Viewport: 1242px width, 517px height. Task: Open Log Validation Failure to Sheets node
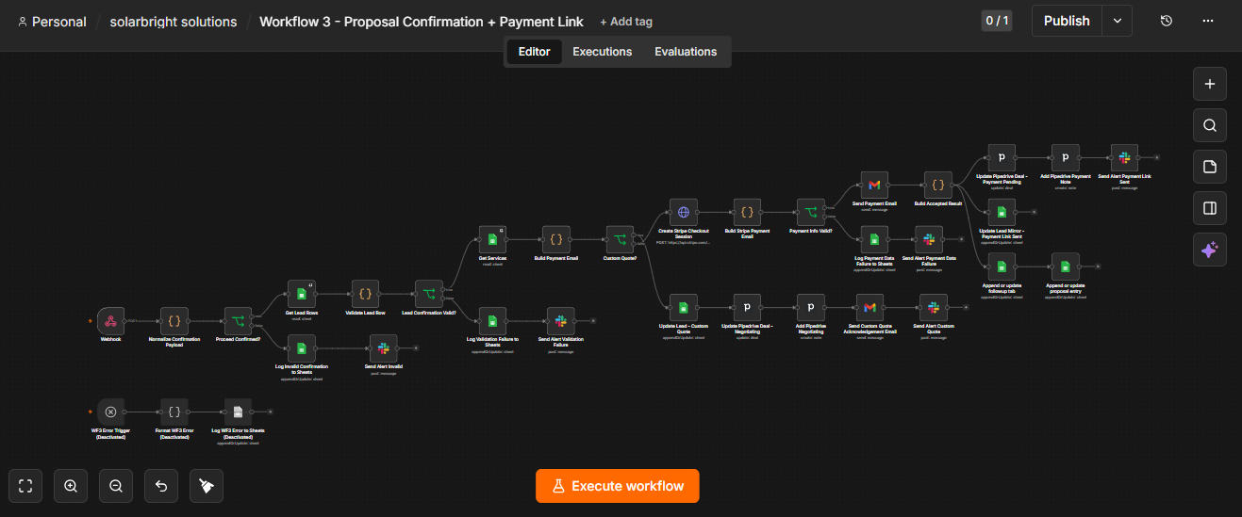(492, 321)
